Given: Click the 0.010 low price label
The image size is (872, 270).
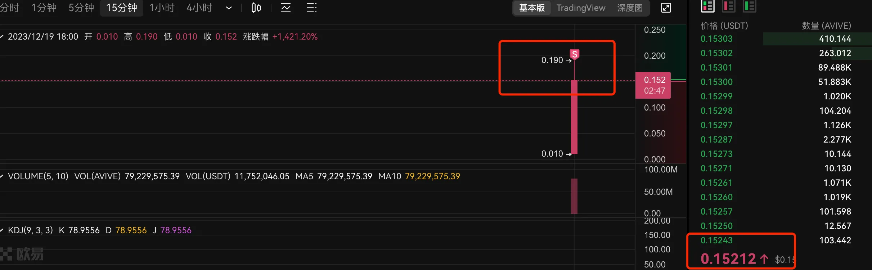Looking at the screenshot, I should click(x=552, y=154).
